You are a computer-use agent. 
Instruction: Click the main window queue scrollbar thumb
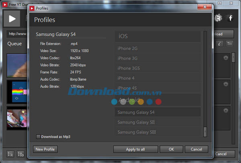point(233,57)
